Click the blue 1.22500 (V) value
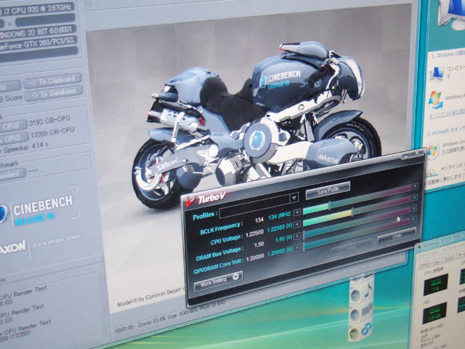Image resolution: width=465 pixels, height=349 pixels. click(279, 228)
